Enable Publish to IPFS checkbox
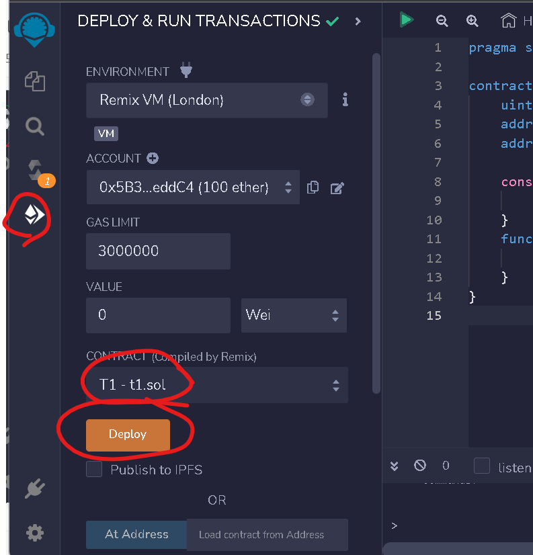This screenshot has width=533, height=555. coord(94,469)
